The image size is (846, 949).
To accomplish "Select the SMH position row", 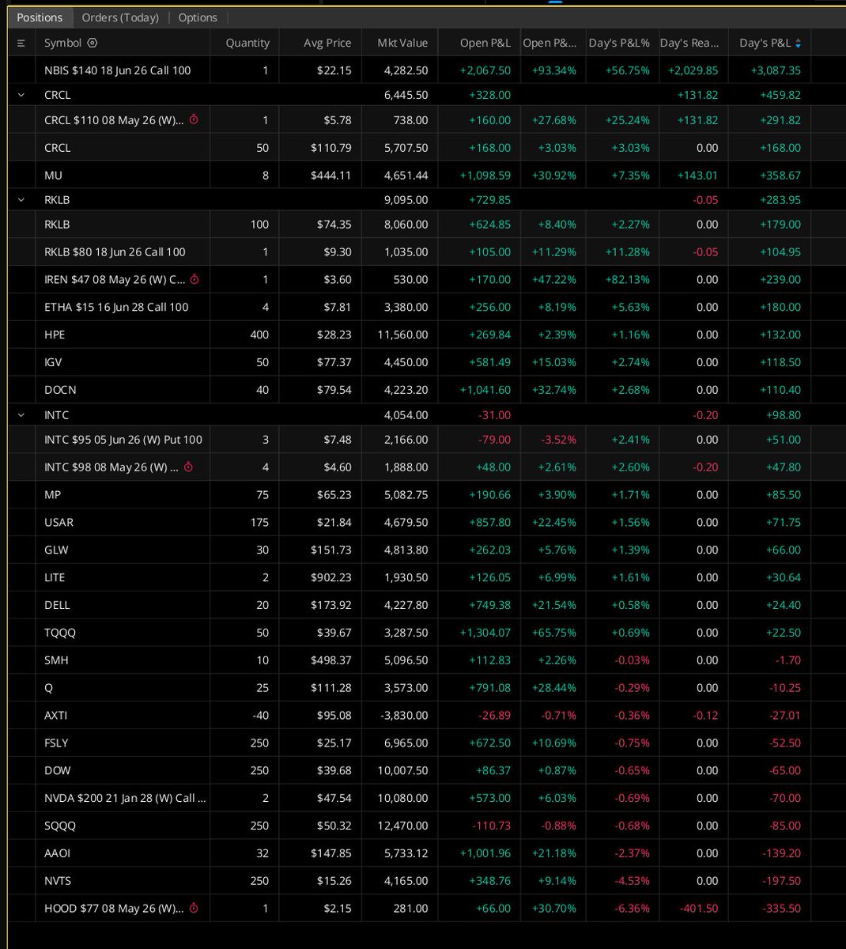I will coord(427,660).
